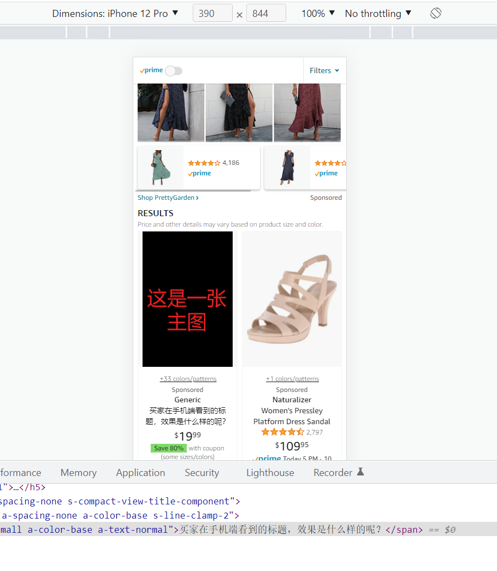Screen dimensions: 497x571
Task: Click the $109.95 price
Action: (292, 445)
